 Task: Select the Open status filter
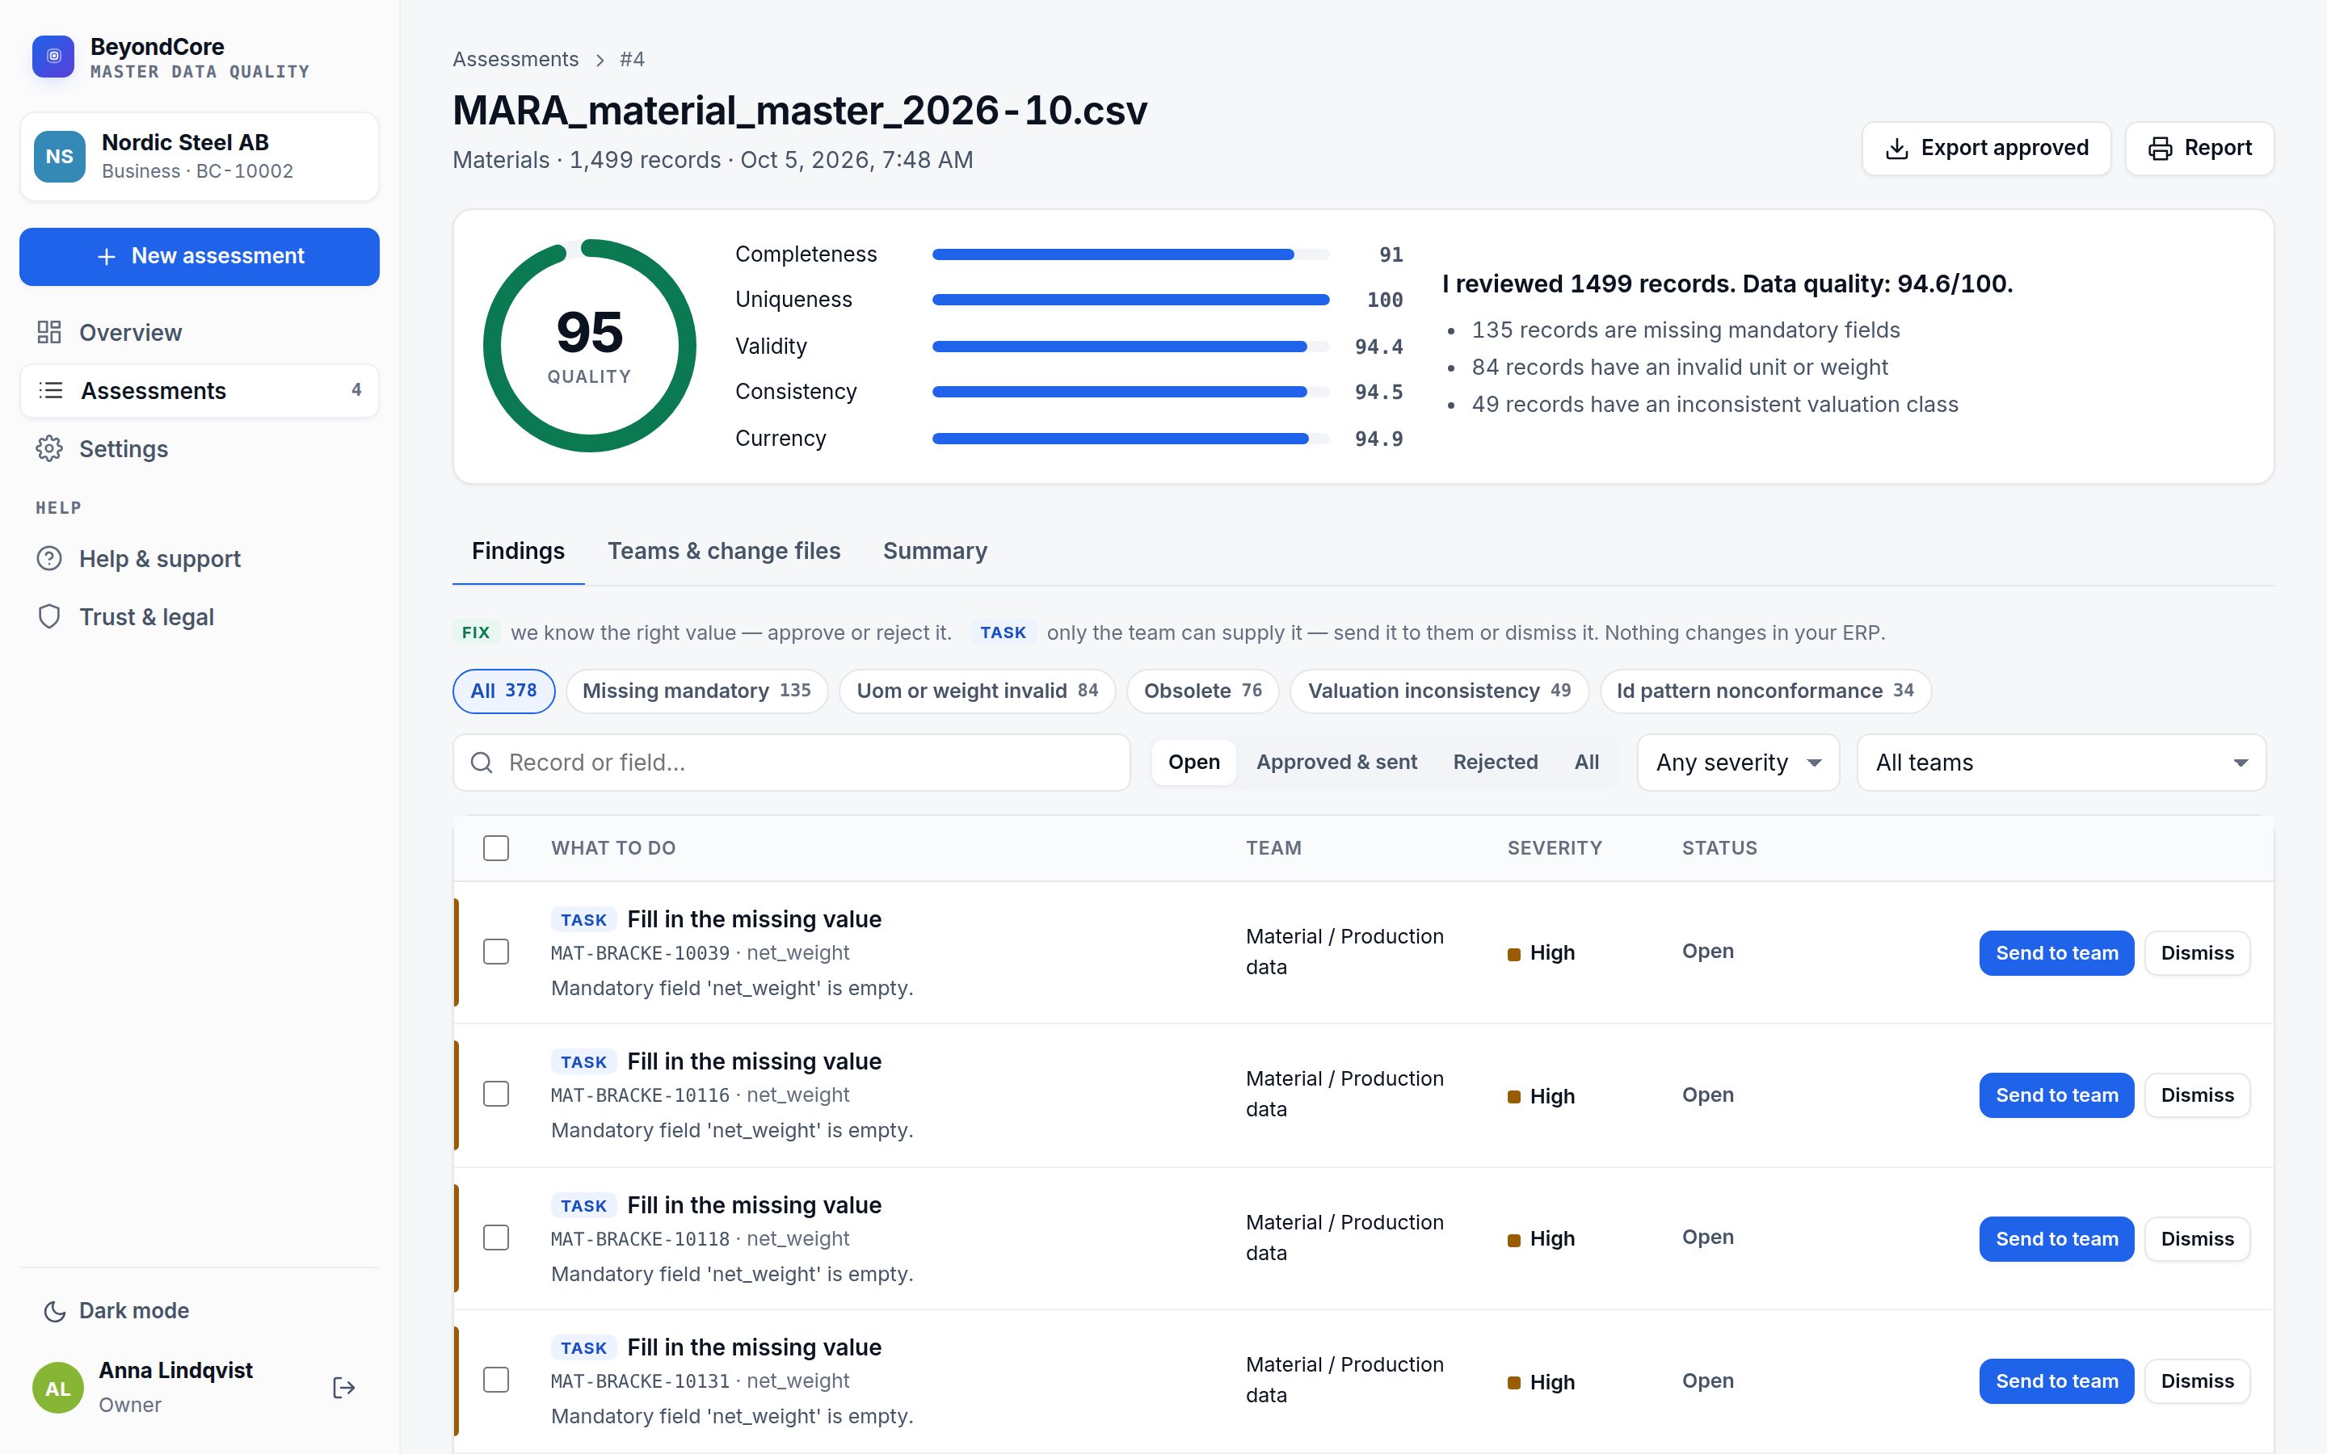pyautogui.click(x=1193, y=763)
